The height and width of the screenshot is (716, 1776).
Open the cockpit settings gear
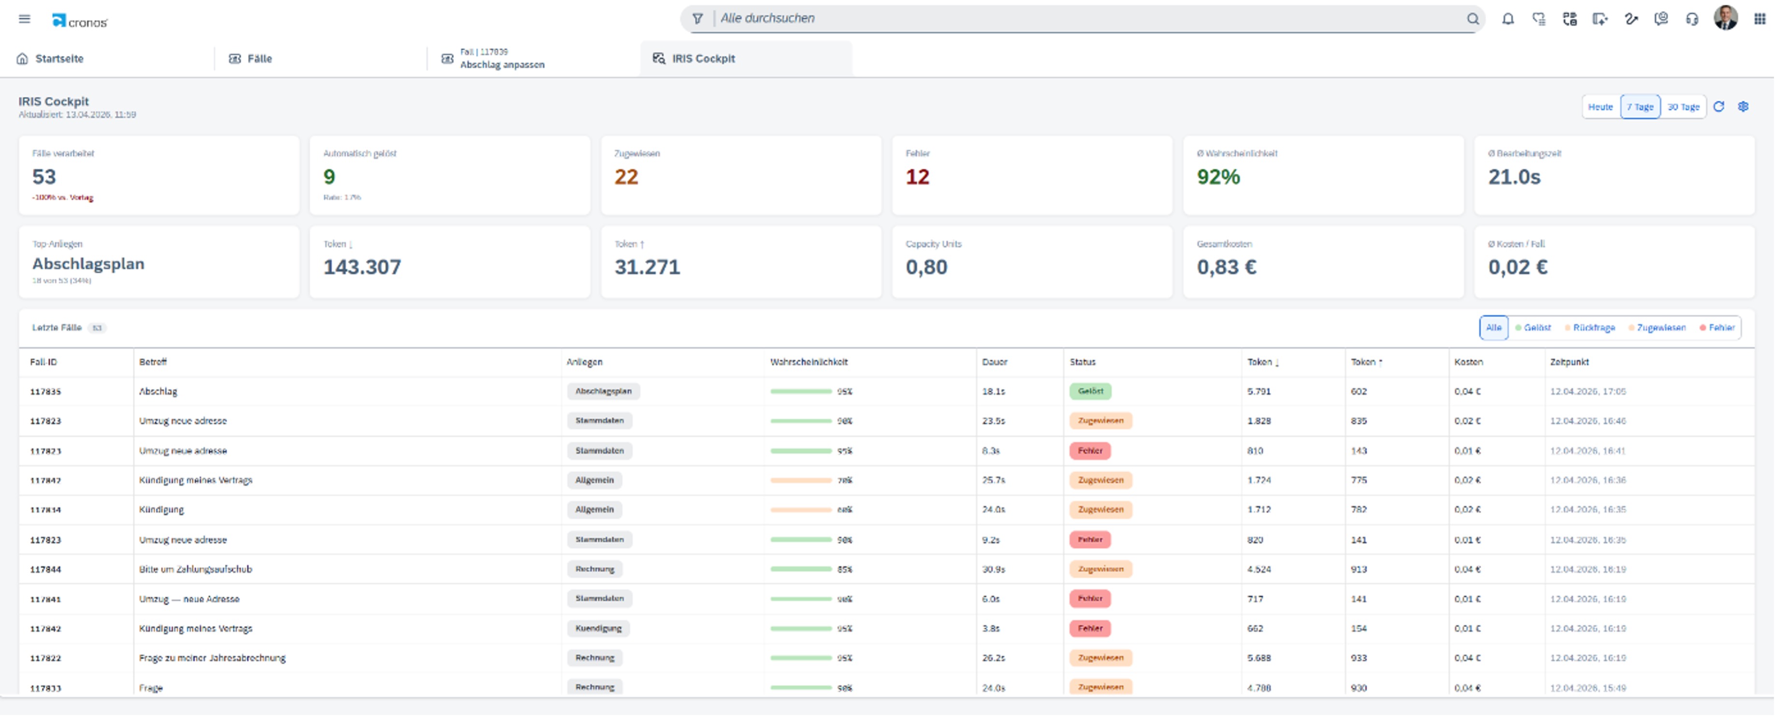(x=1743, y=106)
